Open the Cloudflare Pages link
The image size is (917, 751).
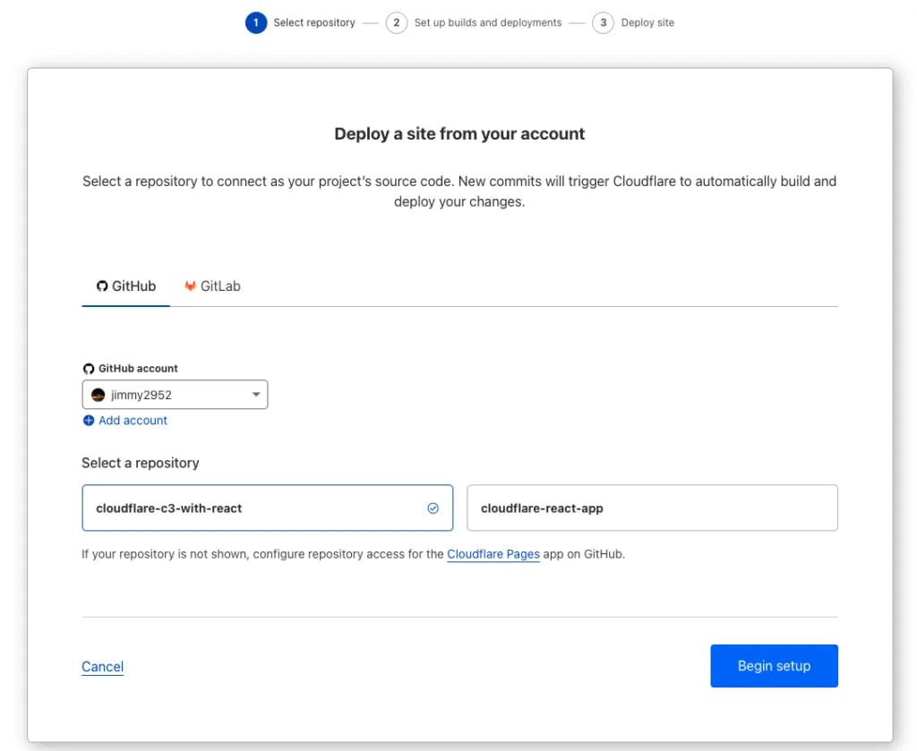[493, 553]
